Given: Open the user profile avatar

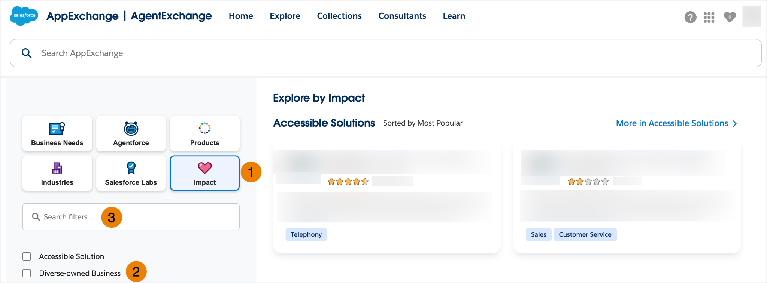Looking at the screenshot, I should [751, 16].
